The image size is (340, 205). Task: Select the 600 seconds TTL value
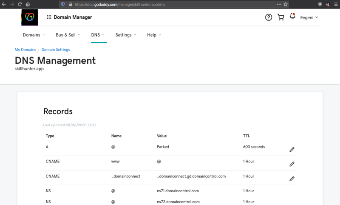click(254, 147)
